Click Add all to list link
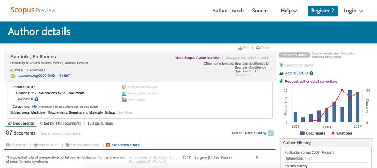This screenshot has width=377, height=168. click(x=48, y=145)
